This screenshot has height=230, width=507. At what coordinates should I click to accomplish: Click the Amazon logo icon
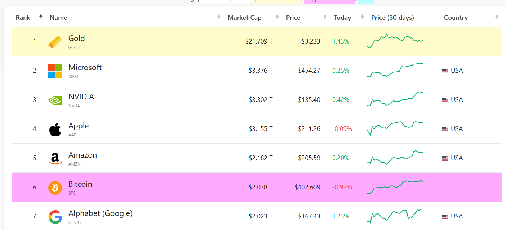click(55, 158)
